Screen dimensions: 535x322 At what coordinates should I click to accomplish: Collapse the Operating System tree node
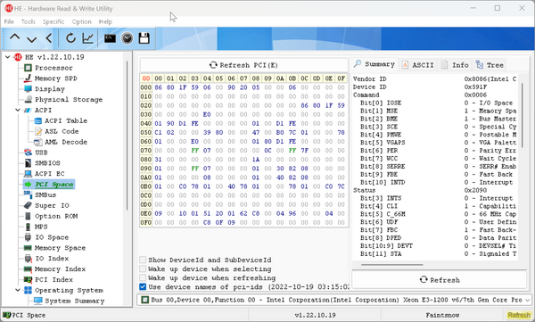coord(18,290)
